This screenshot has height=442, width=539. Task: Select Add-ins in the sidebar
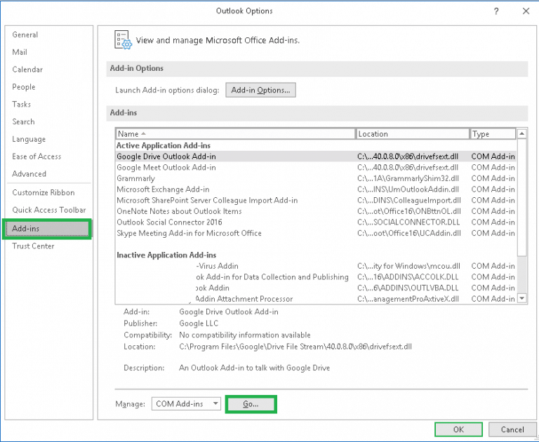click(x=47, y=229)
